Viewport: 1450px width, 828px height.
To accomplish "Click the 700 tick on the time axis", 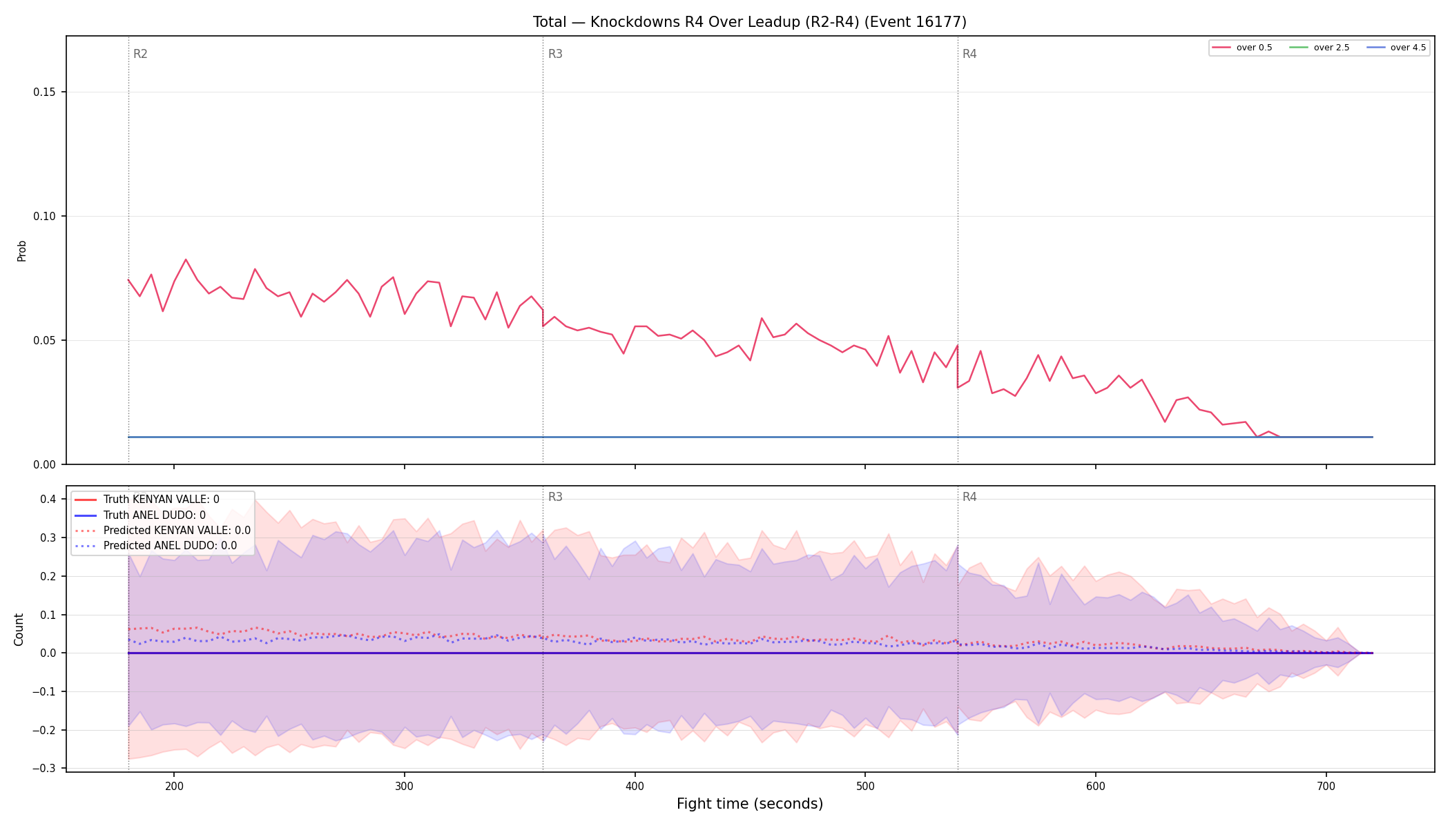I will click(1326, 786).
